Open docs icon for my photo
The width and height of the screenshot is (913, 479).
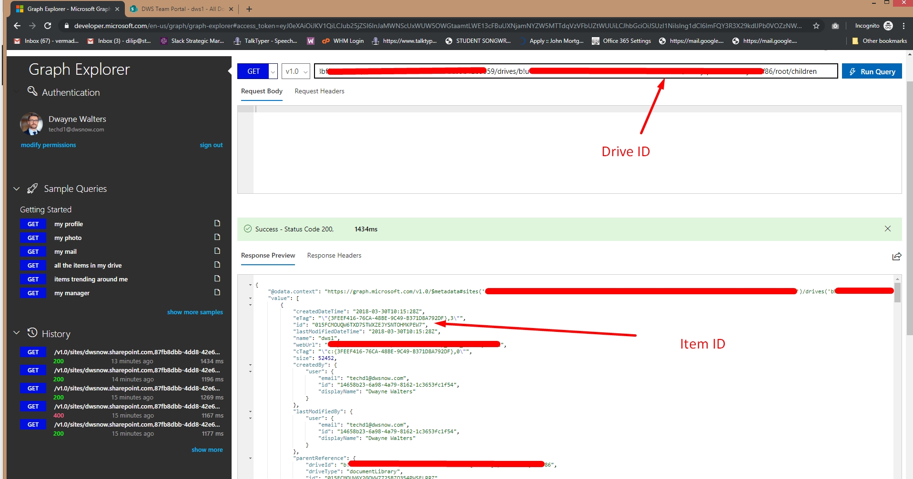tap(217, 237)
